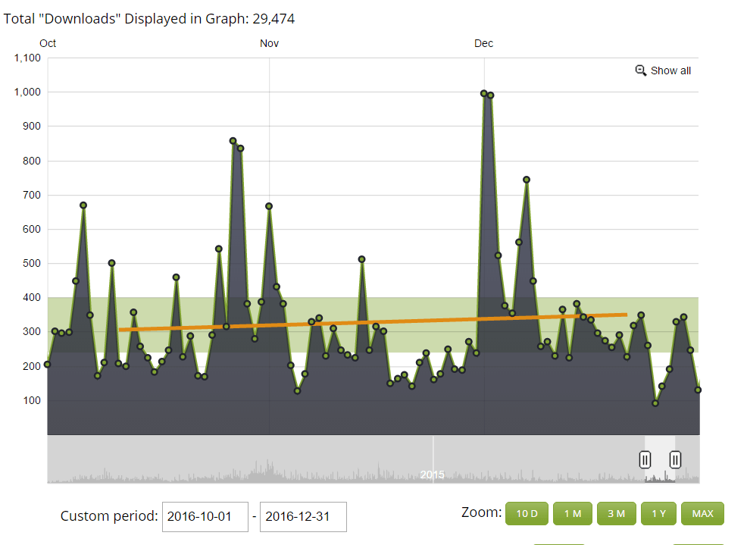Click the data point near 510 in mid-November
Viewport: 747px width, 545px height.
(362, 259)
